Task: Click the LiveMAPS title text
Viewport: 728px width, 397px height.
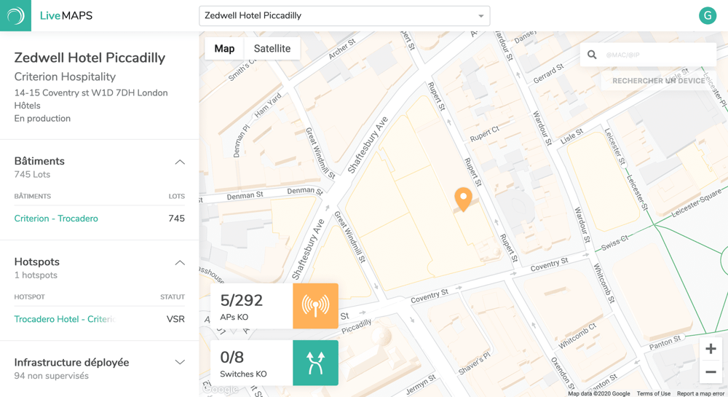Action: tap(66, 16)
